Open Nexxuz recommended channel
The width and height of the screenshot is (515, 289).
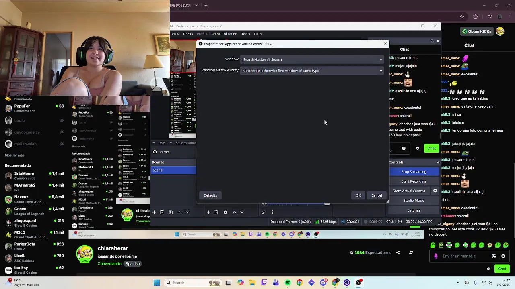click(x=34, y=199)
